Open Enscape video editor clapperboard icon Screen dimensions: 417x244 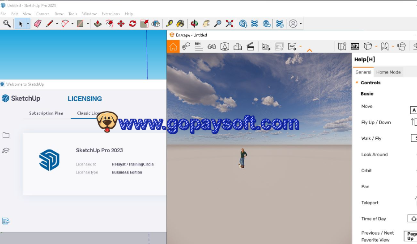[x=251, y=46]
